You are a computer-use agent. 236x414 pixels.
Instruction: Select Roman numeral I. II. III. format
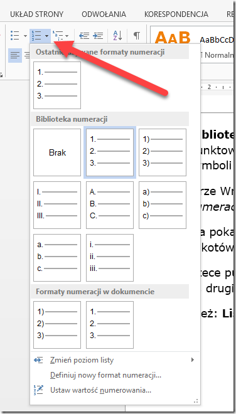pos(57,205)
